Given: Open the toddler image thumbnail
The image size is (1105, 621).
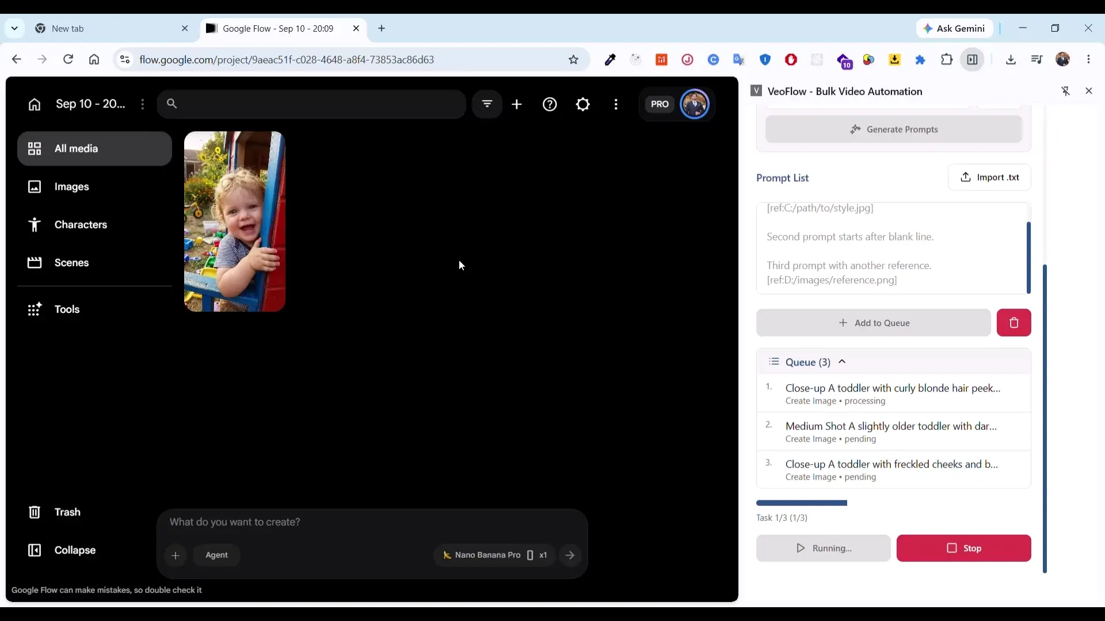Looking at the screenshot, I should click(x=234, y=221).
